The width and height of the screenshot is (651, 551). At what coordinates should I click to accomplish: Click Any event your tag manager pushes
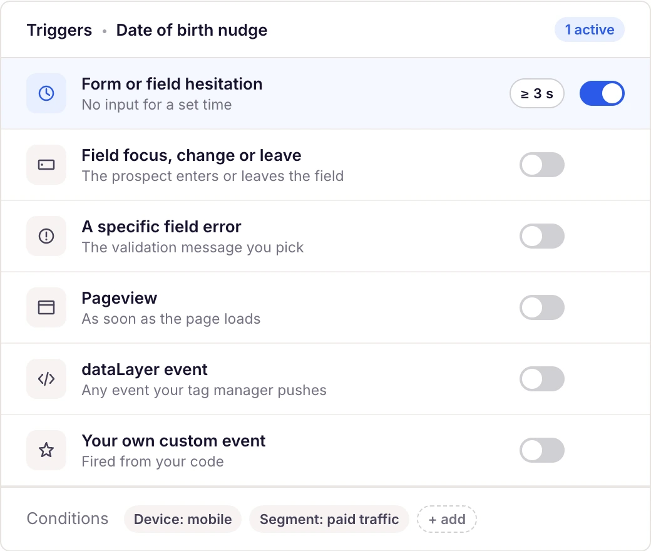[x=204, y=390]
